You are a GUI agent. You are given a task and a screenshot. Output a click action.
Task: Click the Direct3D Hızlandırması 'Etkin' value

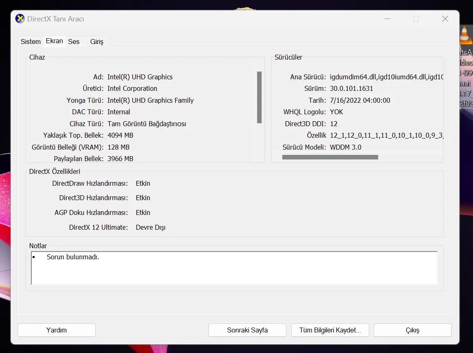coord(143,198)
